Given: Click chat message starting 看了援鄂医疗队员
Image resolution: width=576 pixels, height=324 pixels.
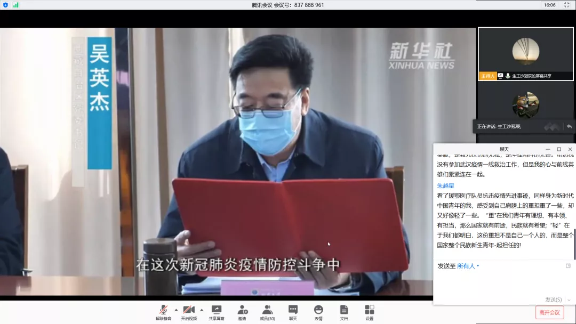Looking at the screenshot, I should (x=505, y=221).
